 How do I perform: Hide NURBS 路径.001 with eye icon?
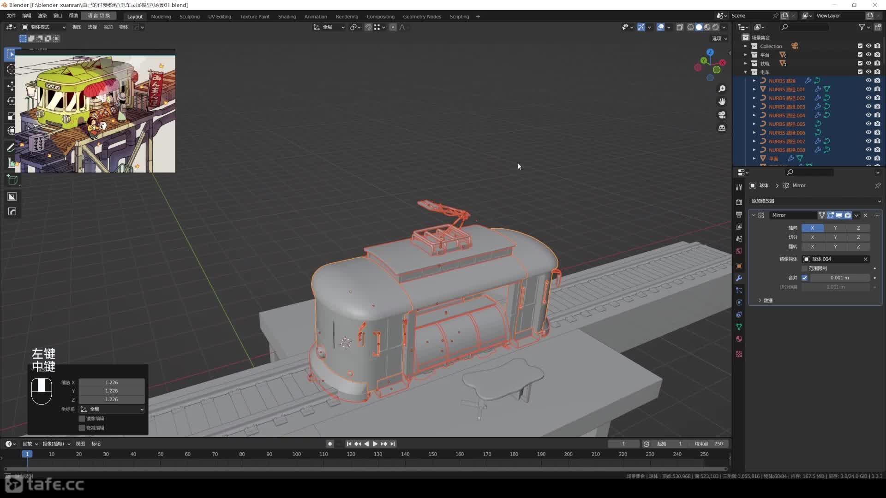(868, 89)
